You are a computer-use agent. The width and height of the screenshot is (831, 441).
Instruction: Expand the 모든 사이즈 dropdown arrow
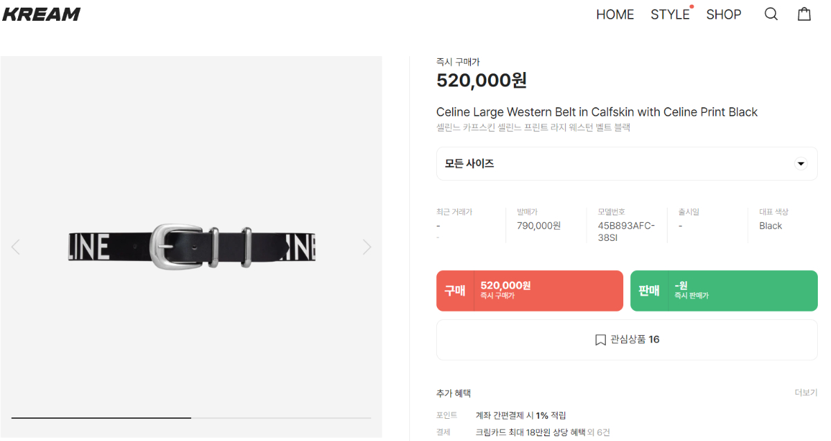[x=801, y=164]
